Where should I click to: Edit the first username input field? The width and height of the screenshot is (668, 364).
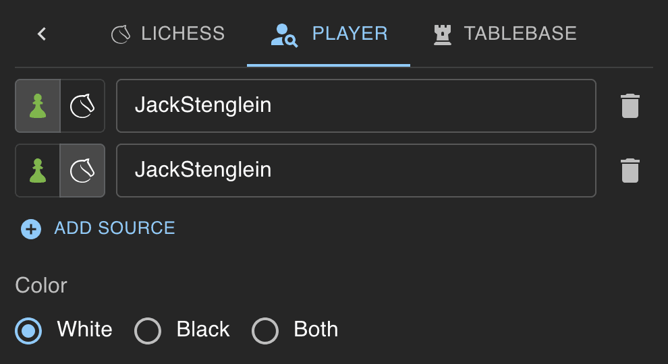click(x=356, y=106)
